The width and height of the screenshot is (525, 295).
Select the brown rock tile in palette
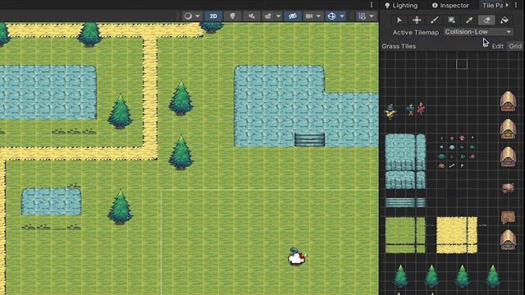pyautogui.click(x=509, y=188)
